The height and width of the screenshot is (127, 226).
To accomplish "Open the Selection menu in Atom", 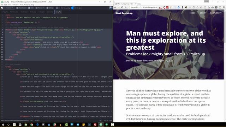I will click(x=16, y=5).
